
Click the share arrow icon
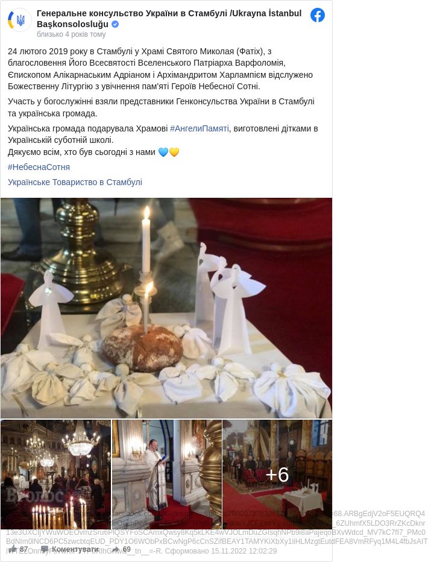click(x=116, y=549)
